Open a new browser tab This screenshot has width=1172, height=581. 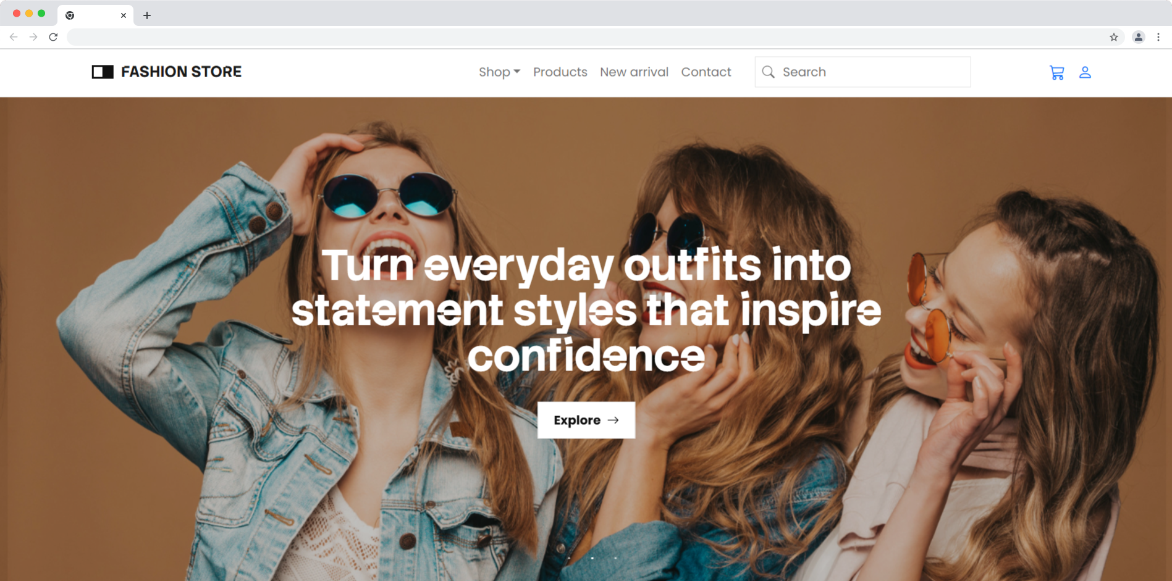pos(147,15)
